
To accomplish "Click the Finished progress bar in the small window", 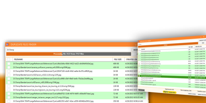I will point(168,44).
